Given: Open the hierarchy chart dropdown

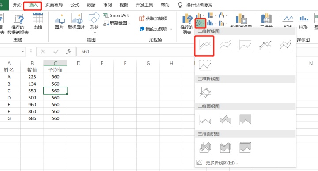Looking at the screenshot, I should [212, 15].
